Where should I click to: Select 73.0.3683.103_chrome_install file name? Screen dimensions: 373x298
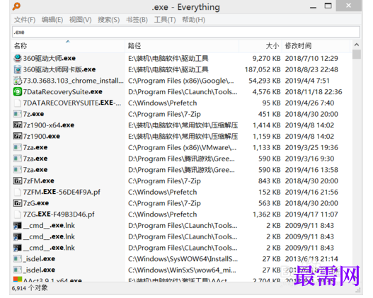click(74, 81)
